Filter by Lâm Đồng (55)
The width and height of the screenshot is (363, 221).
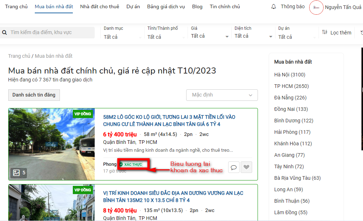click(x=291, y=212)
